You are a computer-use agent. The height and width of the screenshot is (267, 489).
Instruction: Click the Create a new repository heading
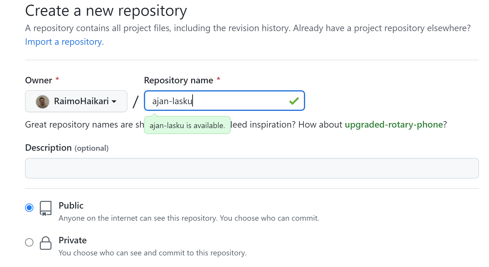pos(106,11)
